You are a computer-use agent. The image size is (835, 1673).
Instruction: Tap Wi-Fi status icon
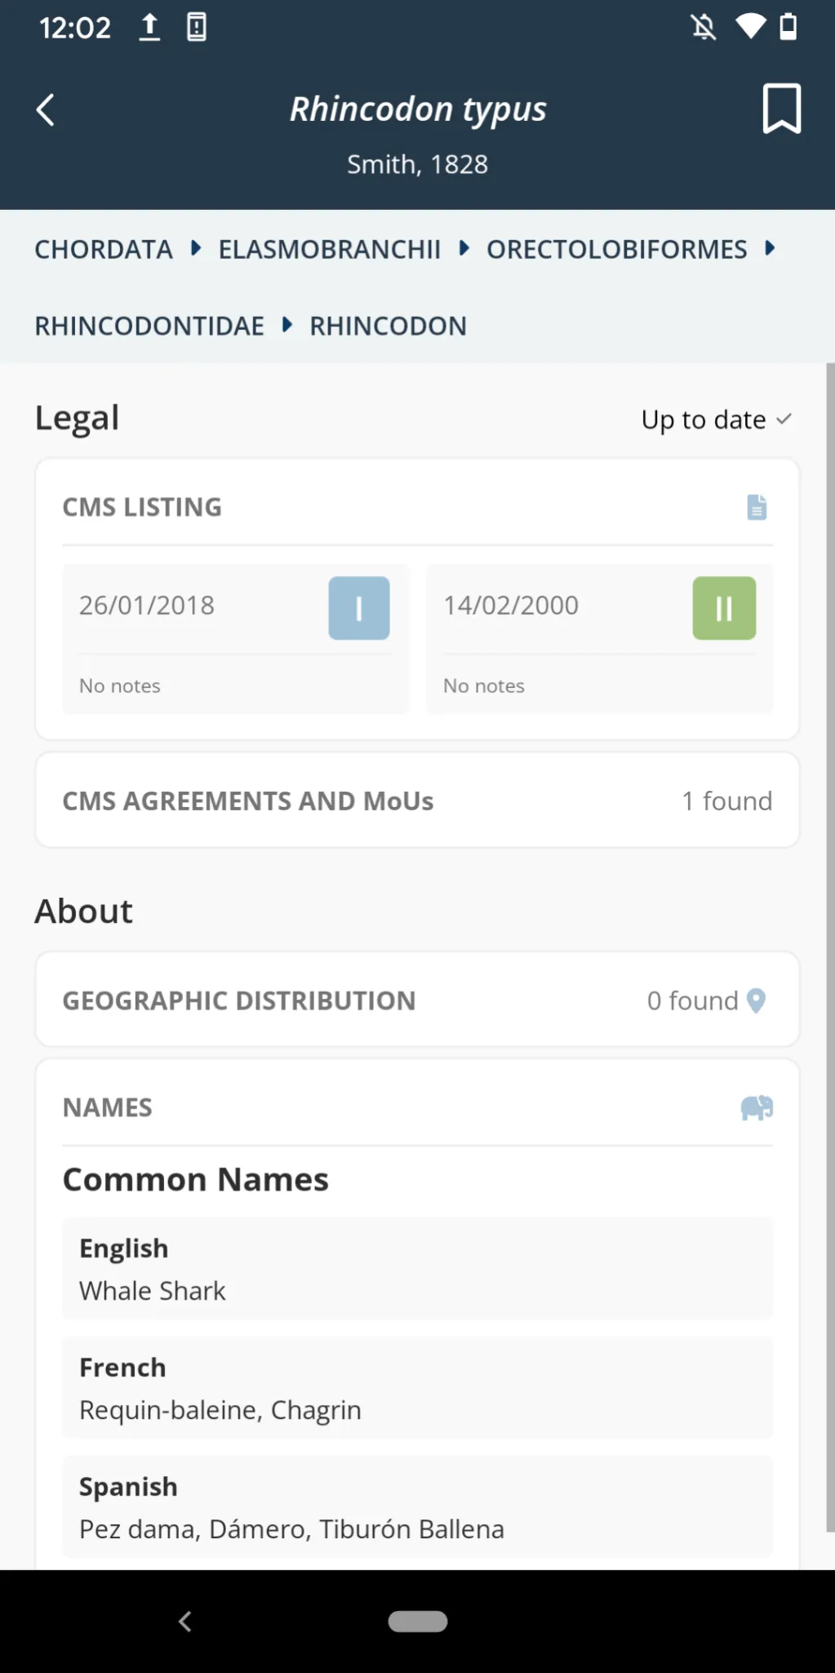pos(750,27)
